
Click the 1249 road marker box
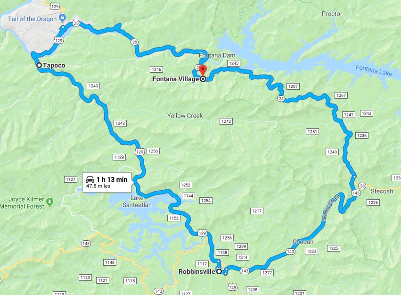click(x=93, y=86)
